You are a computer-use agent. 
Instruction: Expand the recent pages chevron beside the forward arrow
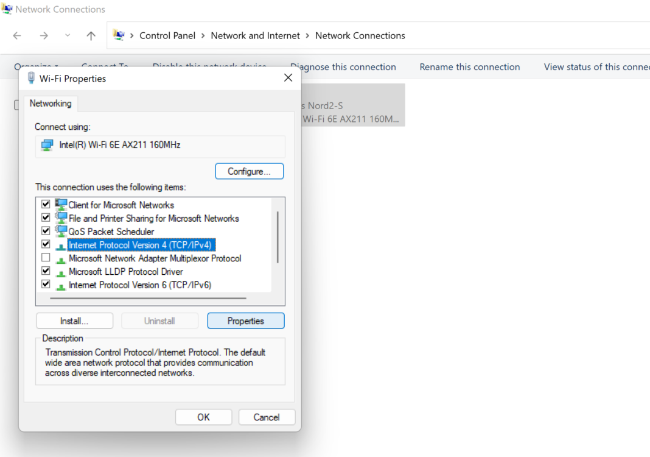(x=67, y=35)
